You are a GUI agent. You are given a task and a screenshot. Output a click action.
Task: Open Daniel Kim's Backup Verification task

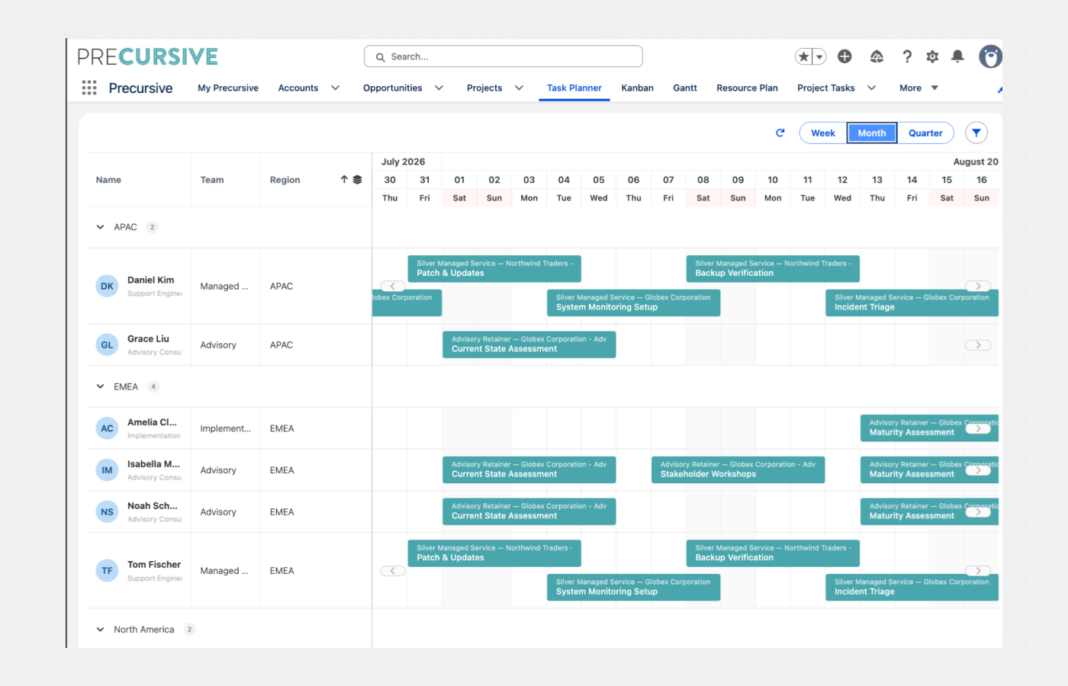773,268
